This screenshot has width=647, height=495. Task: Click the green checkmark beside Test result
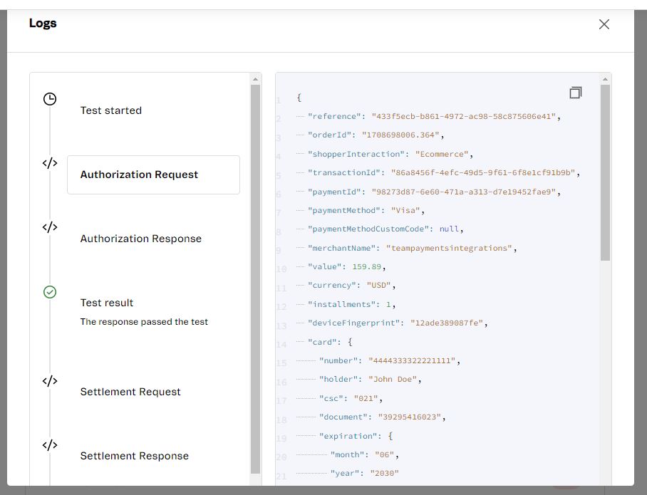[x=49, y=291]
